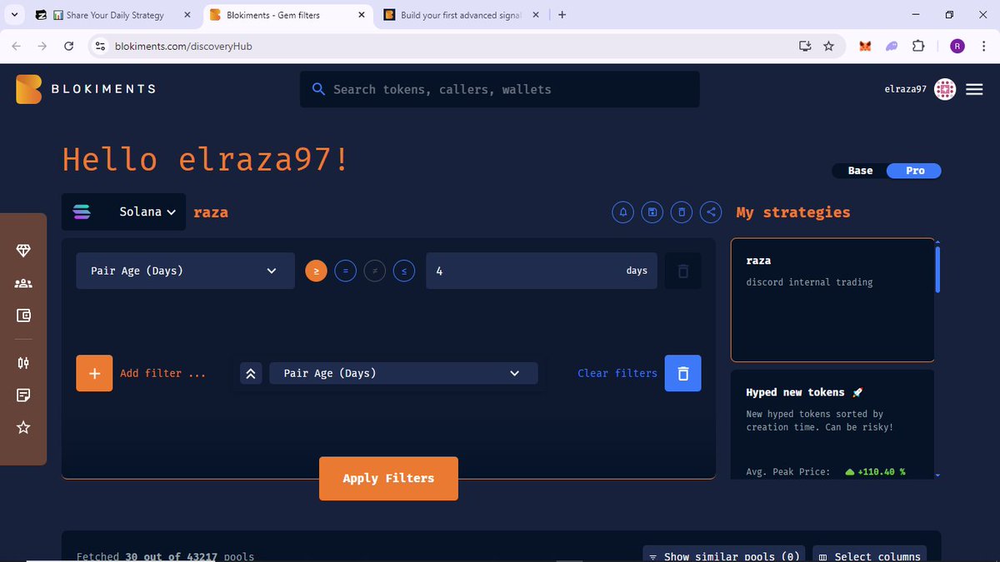Share the strategy via share icon
Screen dimensions: 1000x562
pos(711,212)
